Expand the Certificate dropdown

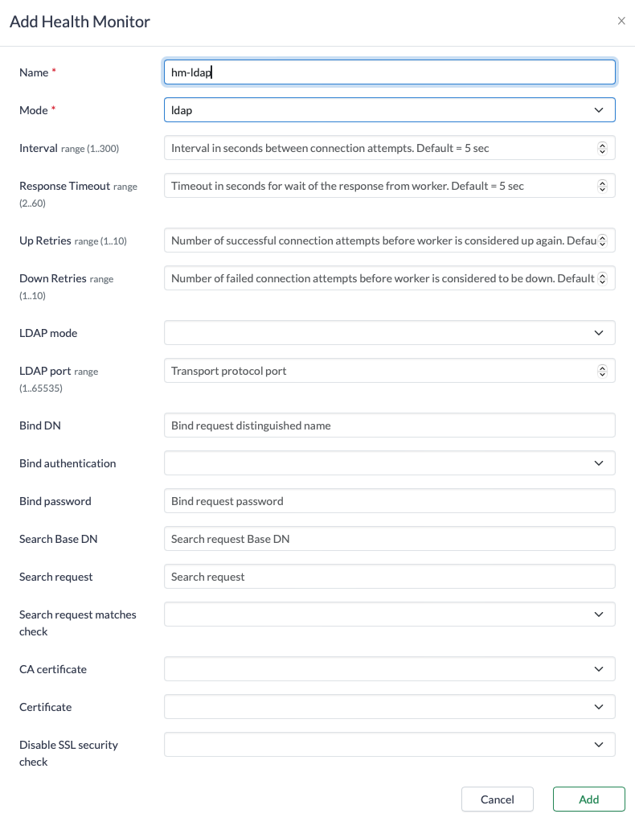389,707
